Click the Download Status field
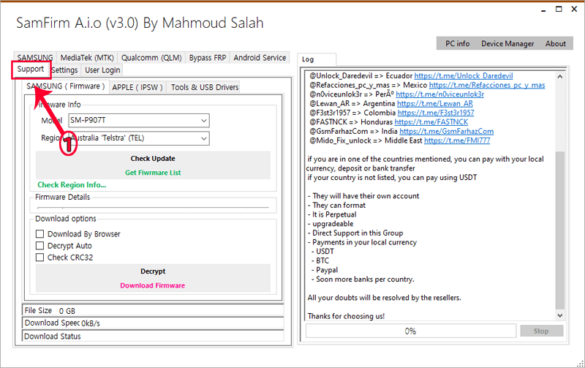Viewport: 585px width, 368px height. tap(153, 336)
